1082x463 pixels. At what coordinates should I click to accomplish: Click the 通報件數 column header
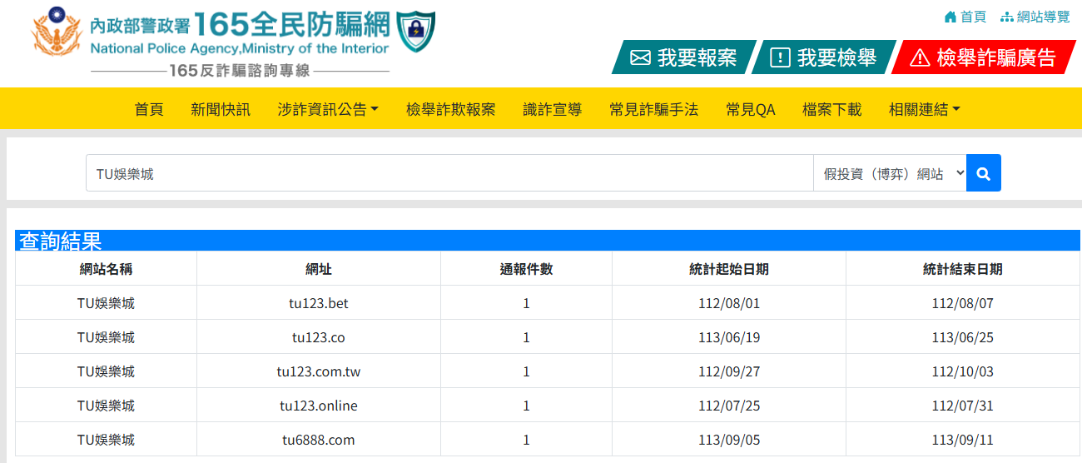point(526,269)
